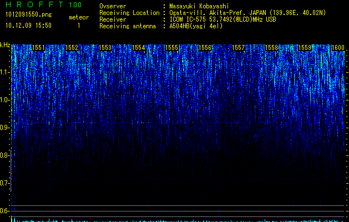The height and width of the screenshot is (222, 349).
Task: Click the Receiving antenna field label
Action: pos(128,26)
